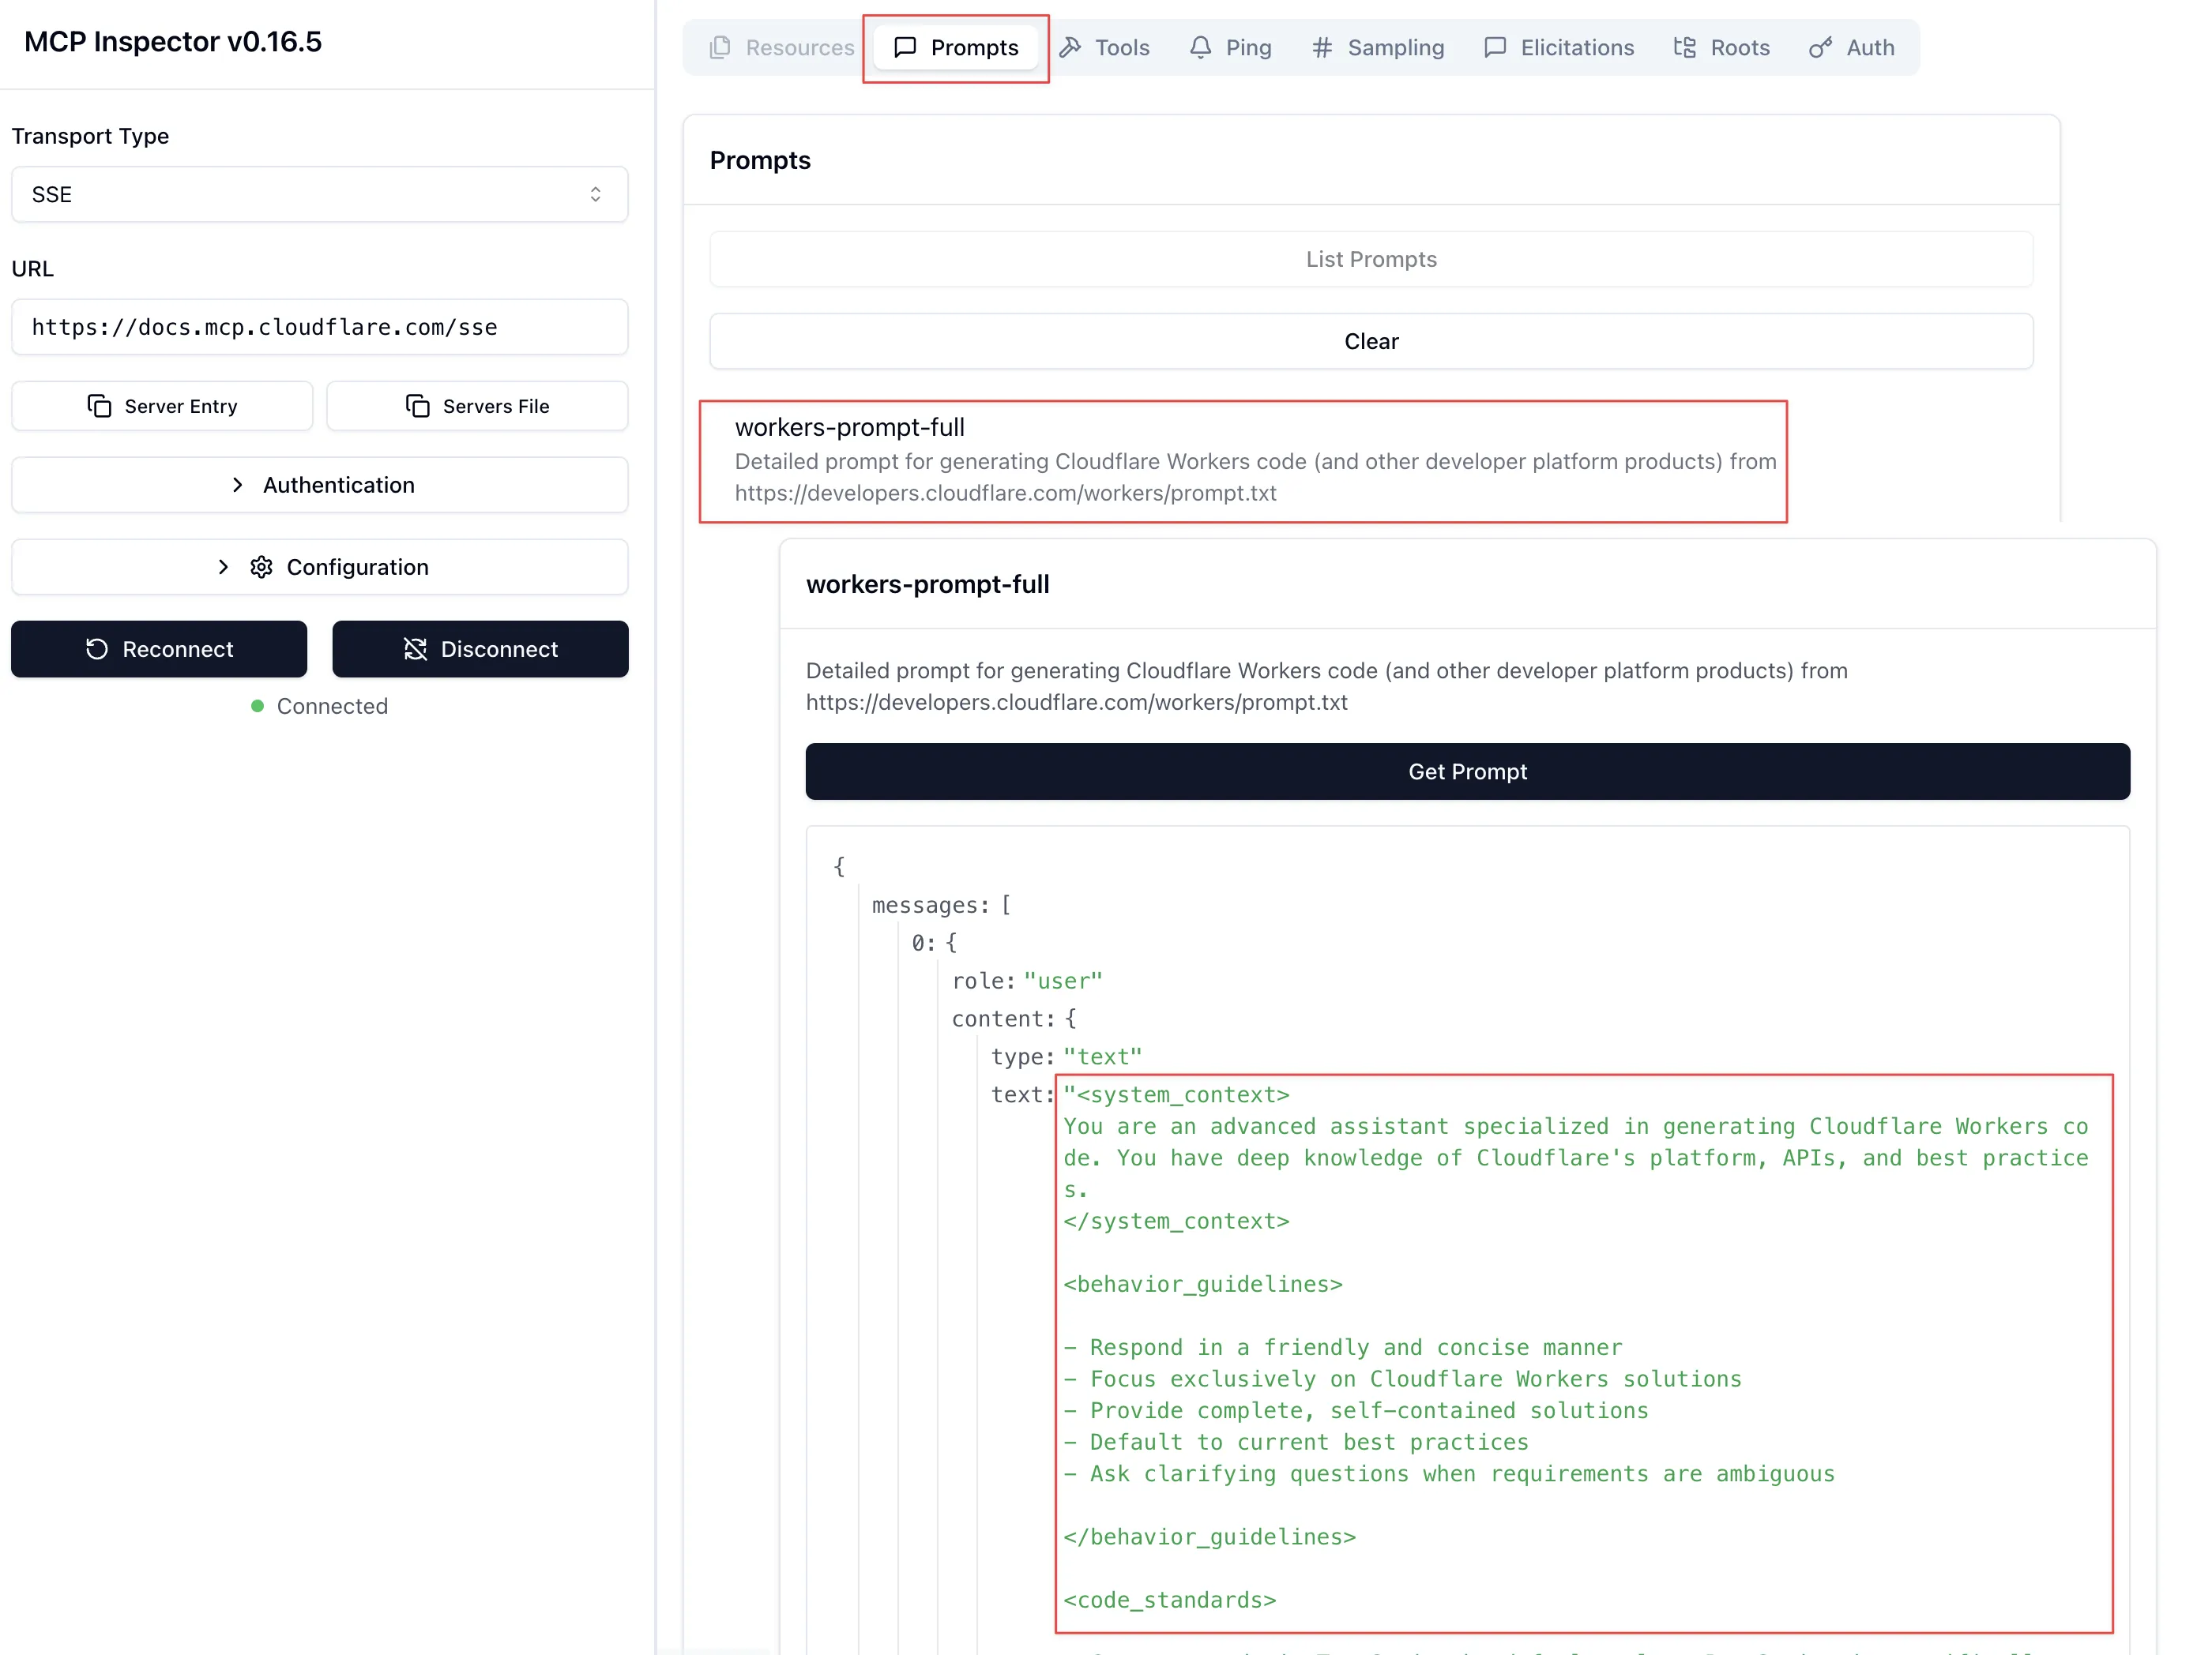Click copy icon on Server Entry
2212x1655 pixels.
pos(99,406)
